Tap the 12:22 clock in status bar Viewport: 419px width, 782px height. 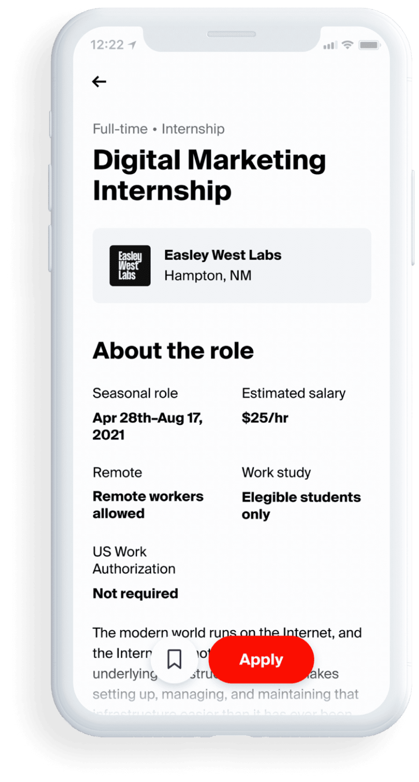[107, 45]
